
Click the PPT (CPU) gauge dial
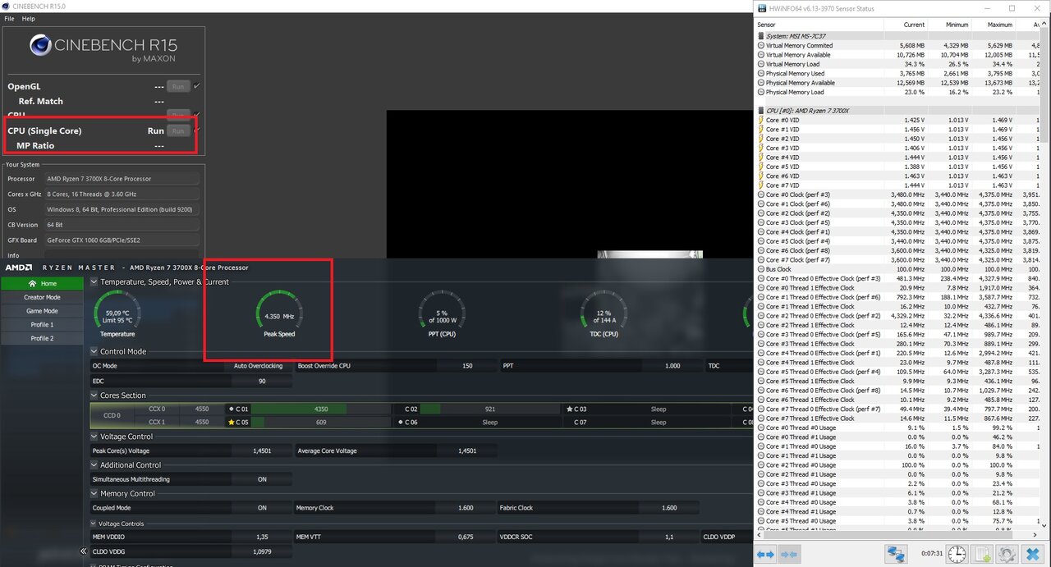[442, 312]
